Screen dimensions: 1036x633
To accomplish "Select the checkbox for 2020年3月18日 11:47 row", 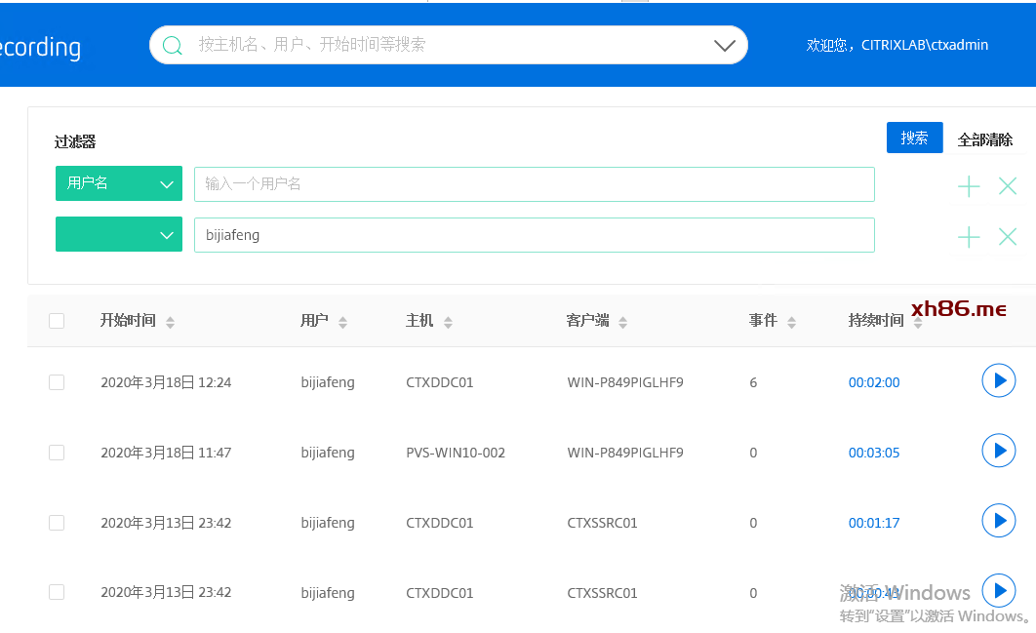I will 57,453.
